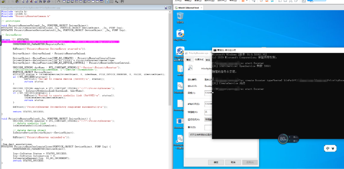The height and width of the screenshot is (169, 344).
Task: Select the Win10 32kernel test tab
Action: [189, 8]
